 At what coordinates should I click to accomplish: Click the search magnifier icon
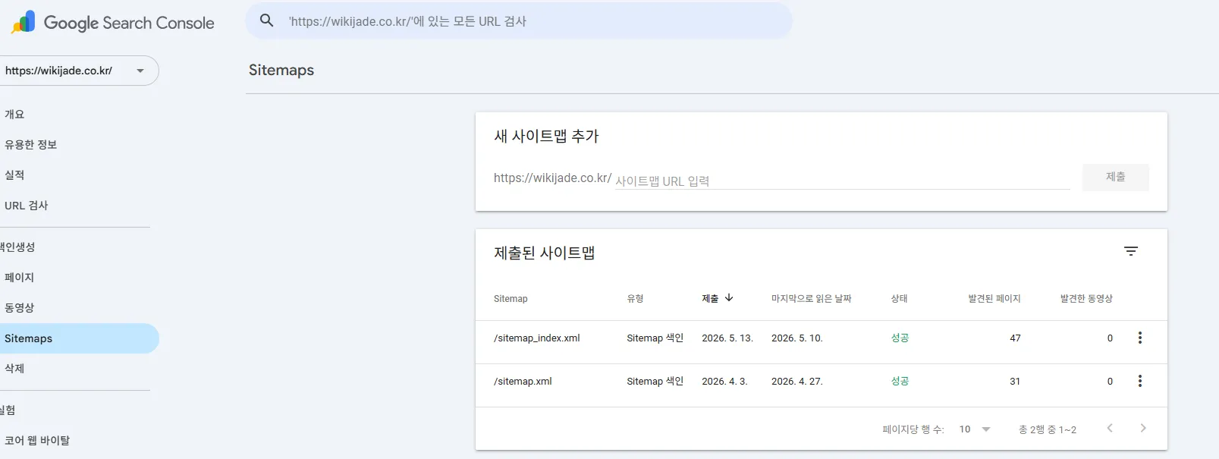click(266, 20)
